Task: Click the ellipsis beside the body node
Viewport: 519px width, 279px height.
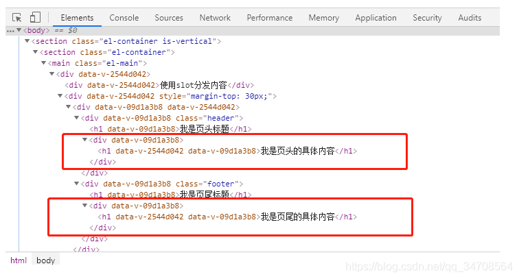Action: pos(10,31)
